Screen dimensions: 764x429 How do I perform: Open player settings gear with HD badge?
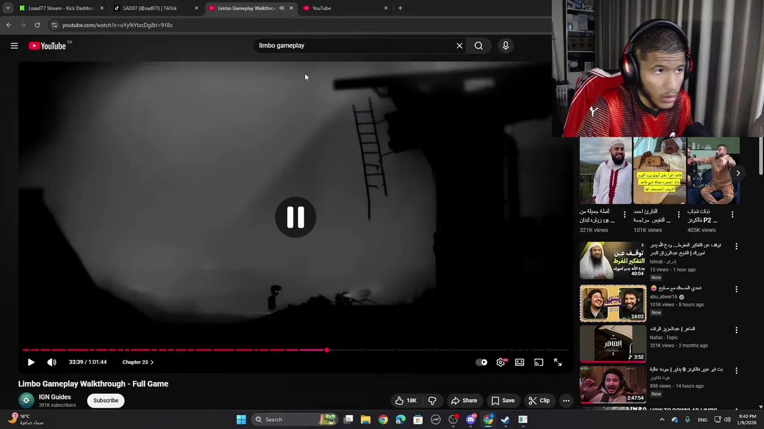pyautogui.click(x=501, y=362)
